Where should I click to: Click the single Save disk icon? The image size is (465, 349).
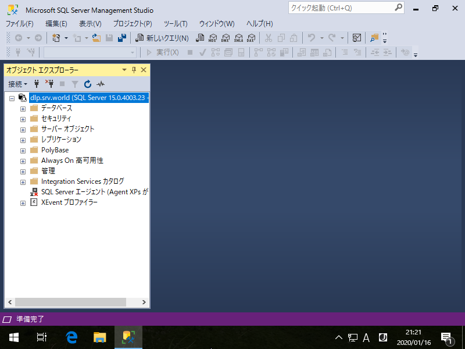tap(109, 38)
